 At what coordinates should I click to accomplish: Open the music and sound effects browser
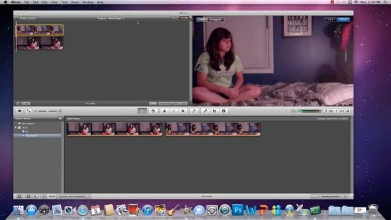pyautogui.click(x=326, y=111)
